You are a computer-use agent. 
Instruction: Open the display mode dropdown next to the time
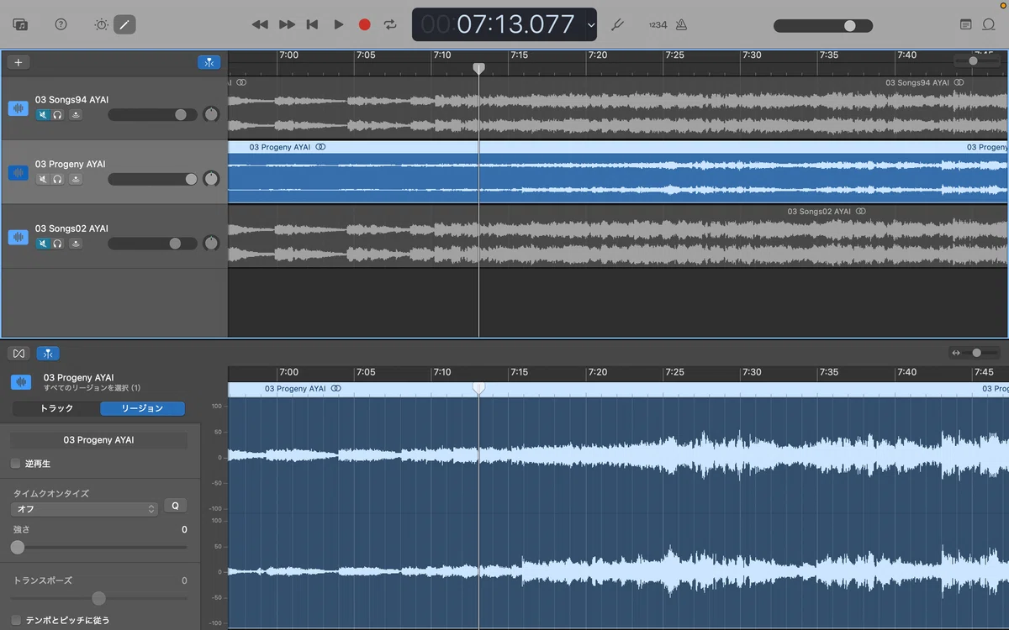coord(591,25)
